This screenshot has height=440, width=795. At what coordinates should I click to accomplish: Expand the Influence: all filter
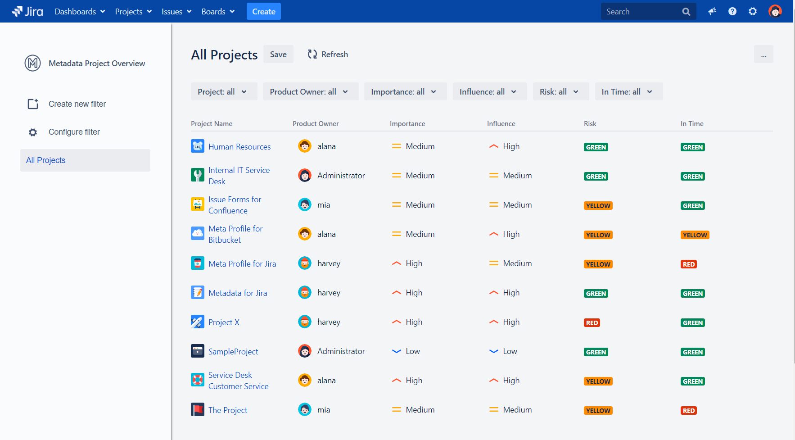[490, 91]
